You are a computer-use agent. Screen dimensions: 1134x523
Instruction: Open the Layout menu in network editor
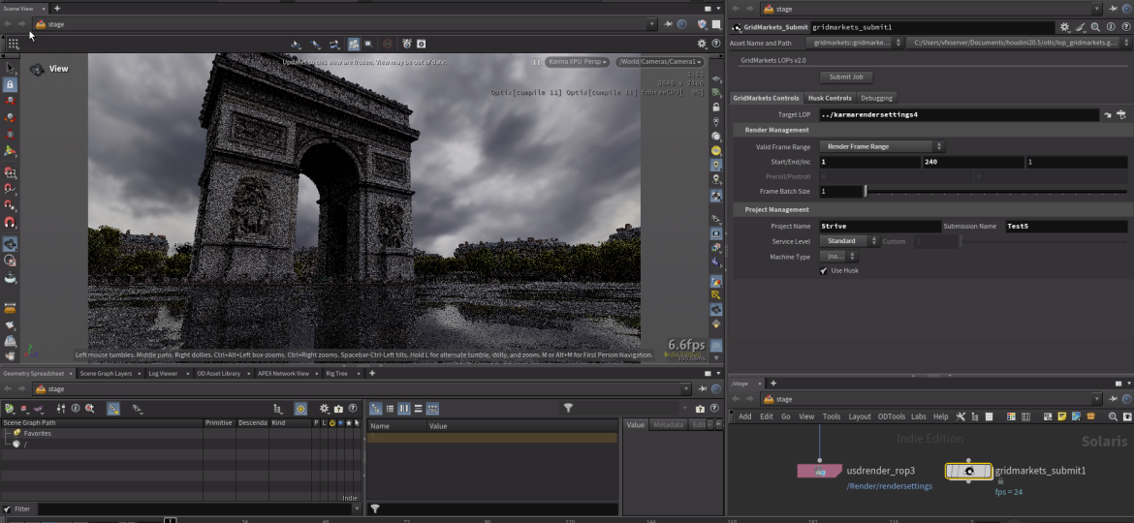pos(859,416)
